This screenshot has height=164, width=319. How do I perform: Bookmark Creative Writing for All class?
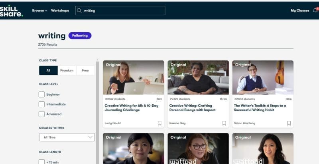[159, 123]
